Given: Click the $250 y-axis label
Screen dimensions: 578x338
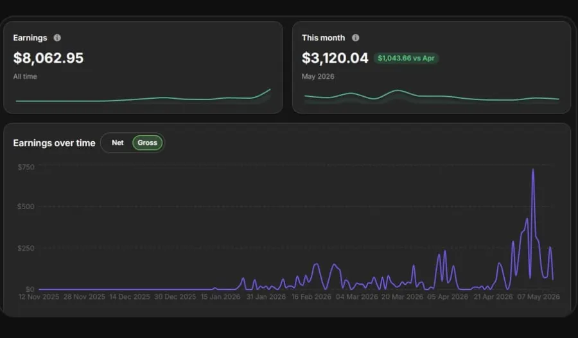Looking at the screenshot, I should pyautogui.click(x=26, y=248).
